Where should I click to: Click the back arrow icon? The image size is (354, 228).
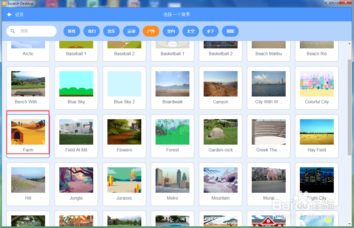(x=10, y=14)
